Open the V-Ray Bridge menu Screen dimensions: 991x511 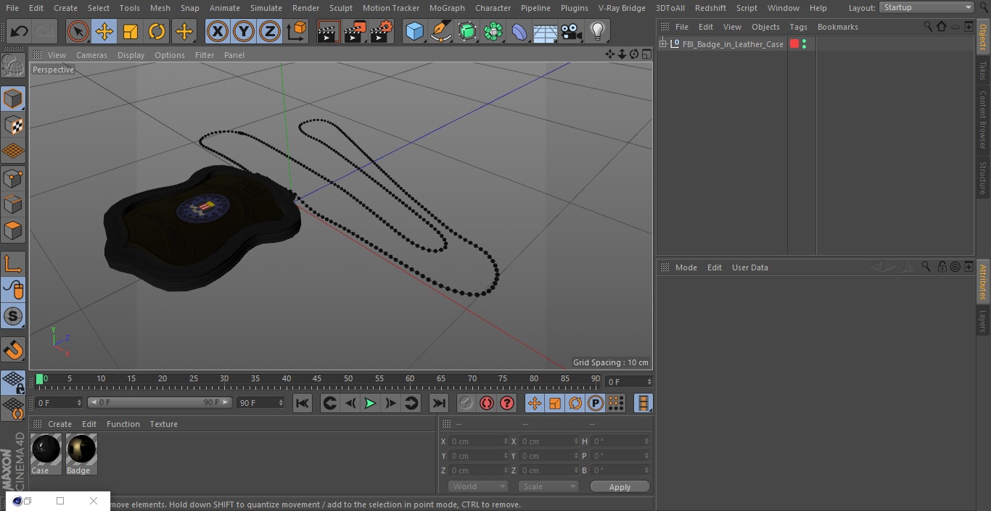(x=622, y=8)
